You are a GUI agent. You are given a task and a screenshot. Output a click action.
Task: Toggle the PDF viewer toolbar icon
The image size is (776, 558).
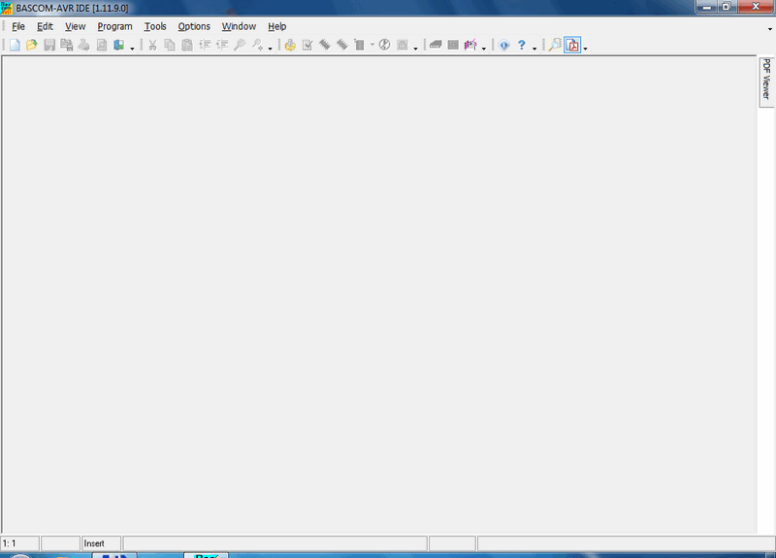(x=572, y=45)
